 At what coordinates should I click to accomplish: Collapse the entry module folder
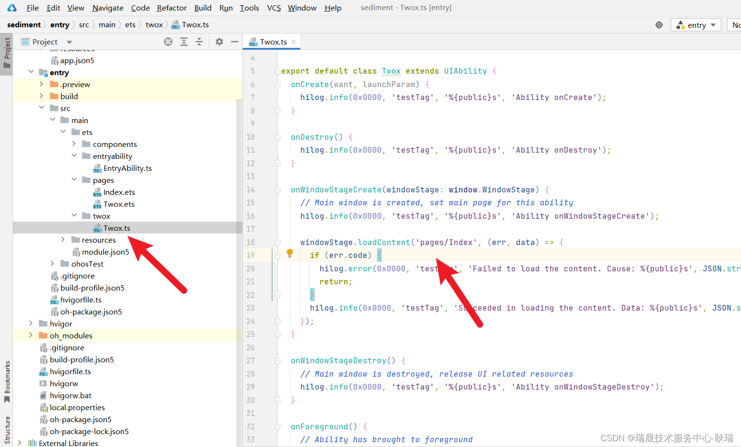pos(31,72)
